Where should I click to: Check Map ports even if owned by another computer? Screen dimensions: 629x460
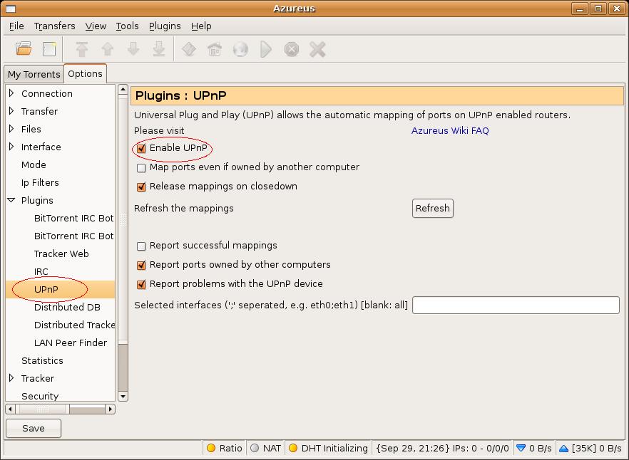[x=141, y=167]
